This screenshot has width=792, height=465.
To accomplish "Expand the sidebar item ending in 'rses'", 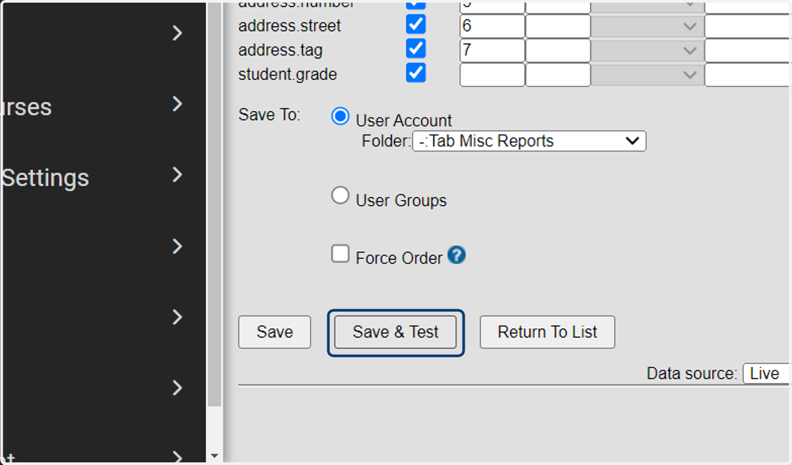I will pyautogui.click(x=177, y=104).
